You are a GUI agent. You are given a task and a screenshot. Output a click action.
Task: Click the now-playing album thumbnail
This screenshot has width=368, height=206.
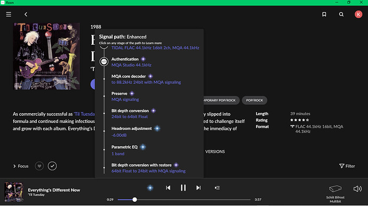[x=14, y=192]
